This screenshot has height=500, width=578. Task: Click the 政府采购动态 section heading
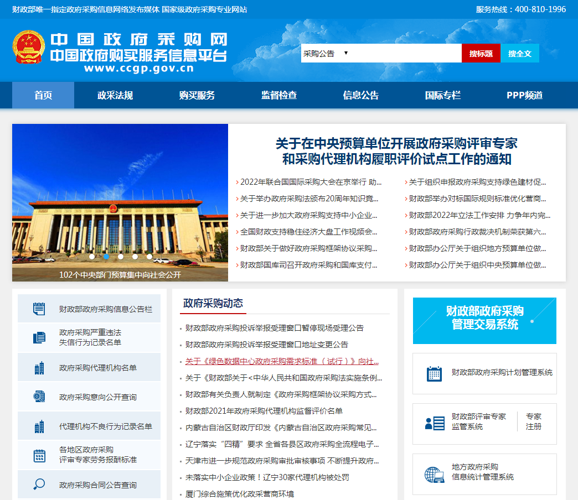(213, 303)
